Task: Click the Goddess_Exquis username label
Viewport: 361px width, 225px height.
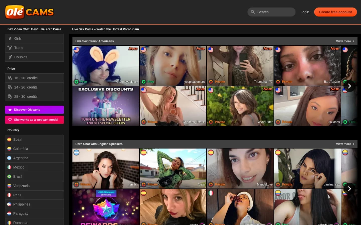Action: (x=194, y=122)
